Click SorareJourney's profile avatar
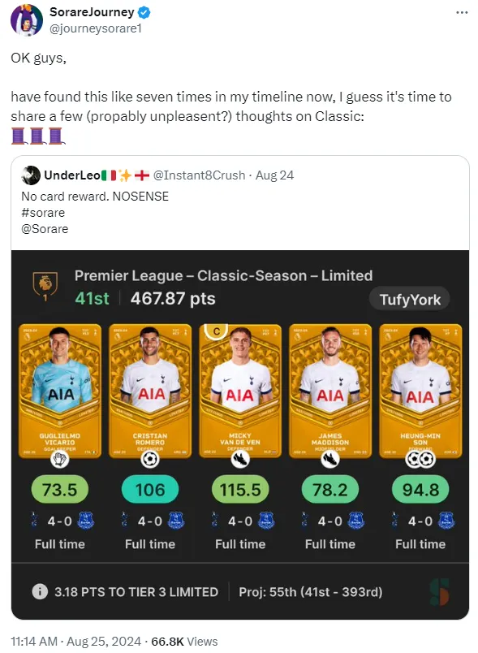This screenshot has height=653, width=478. tap(27, 20)
